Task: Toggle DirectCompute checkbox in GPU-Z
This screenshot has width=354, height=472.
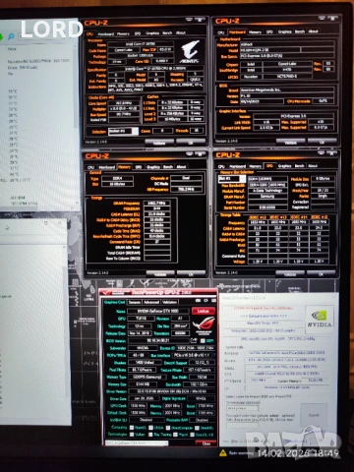Action: (x=168, y=428)
